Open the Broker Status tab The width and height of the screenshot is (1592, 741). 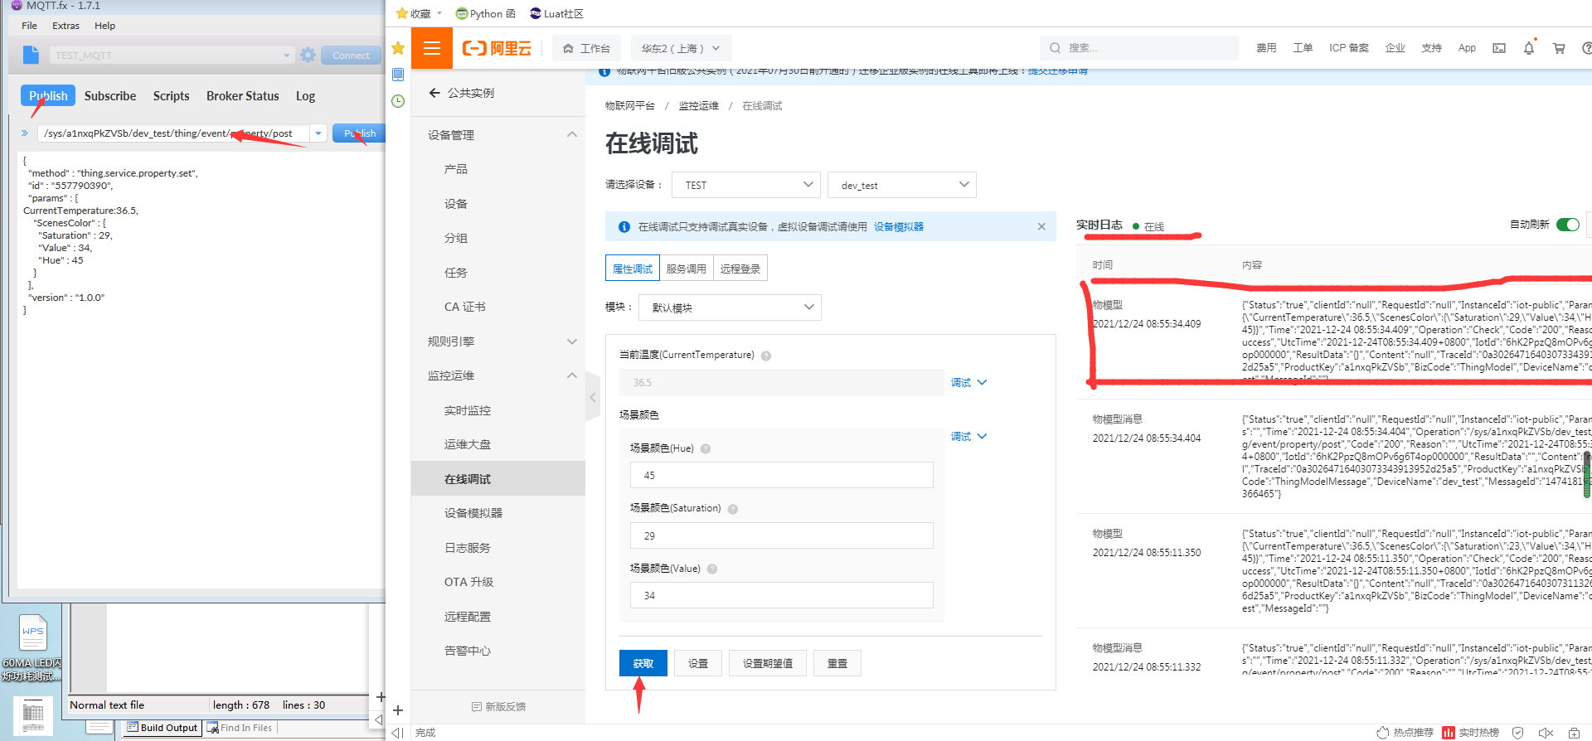(x=243, y=96)
